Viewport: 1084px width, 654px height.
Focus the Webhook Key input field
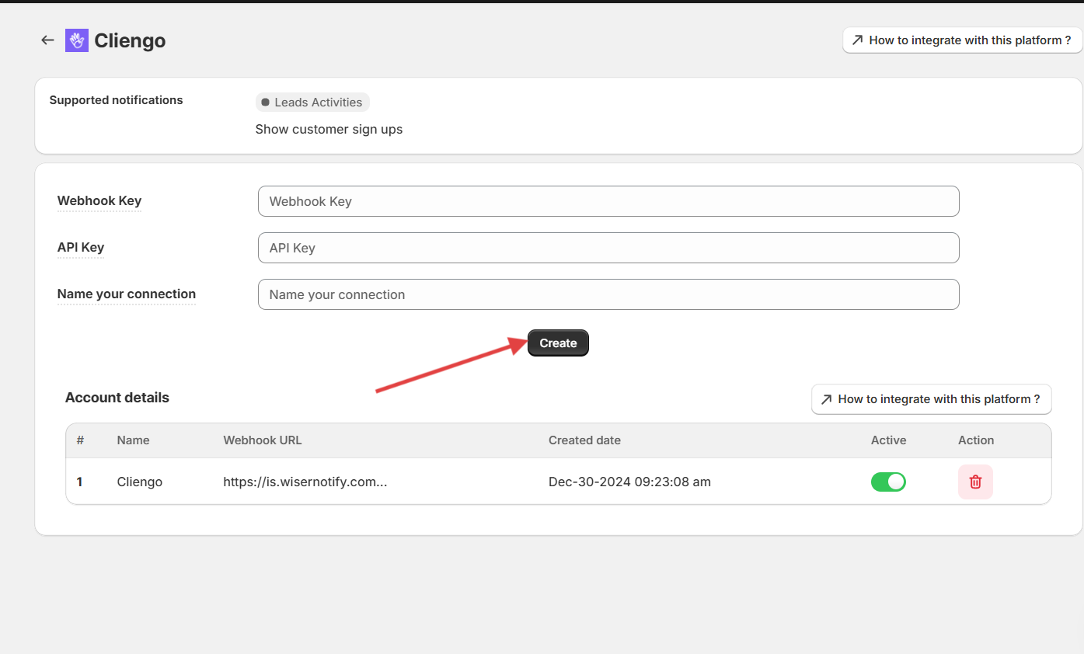608,201
